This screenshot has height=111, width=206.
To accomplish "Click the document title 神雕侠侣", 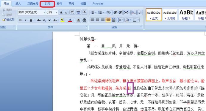I will tap(87, 39).
